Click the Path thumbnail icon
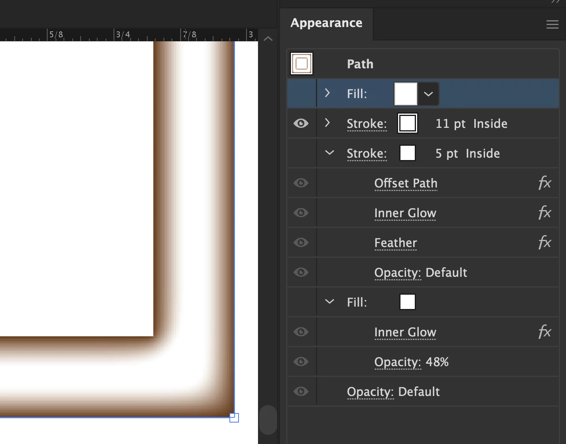566x444 pixels. [x=302, y=64]
